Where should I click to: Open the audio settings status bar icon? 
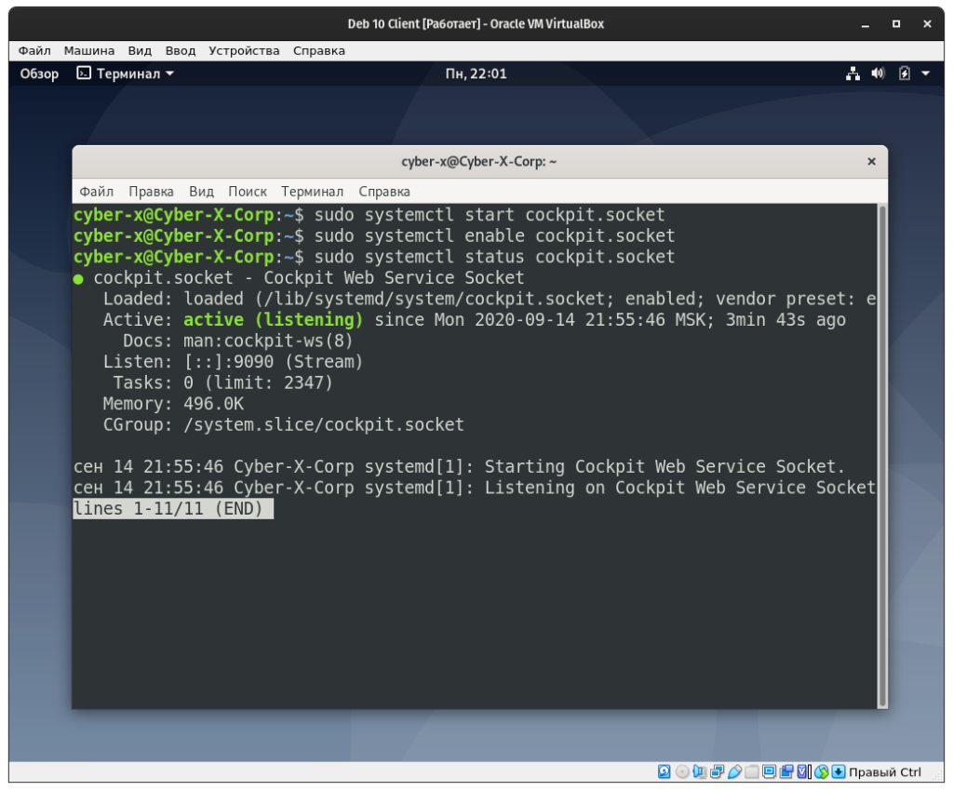coord(699,772)
